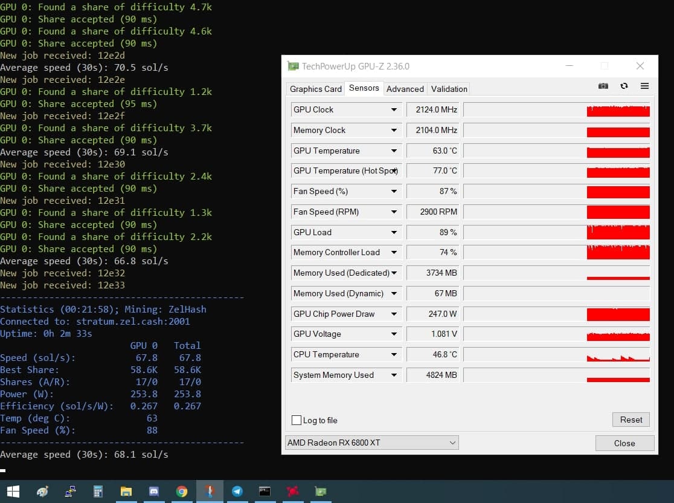The image size is (674, 503).
Task: Click 'Average speed (30s): 68.1 sol/s' line
Action: click(85, 455)
